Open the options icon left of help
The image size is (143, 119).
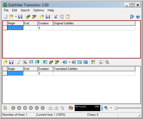point(132,17)
